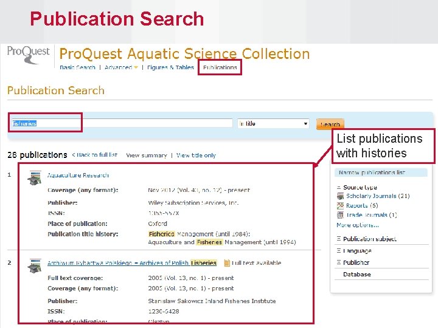The width and height of the screenshot is (438, 328).
Task: Click 'Wiley Subscription Services, Inc.' publisher text
Action: tap(193, 203)
